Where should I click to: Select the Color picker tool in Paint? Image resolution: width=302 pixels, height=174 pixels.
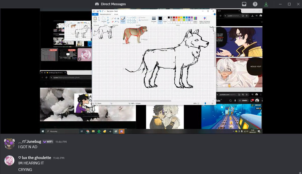[x=115, y=22]
